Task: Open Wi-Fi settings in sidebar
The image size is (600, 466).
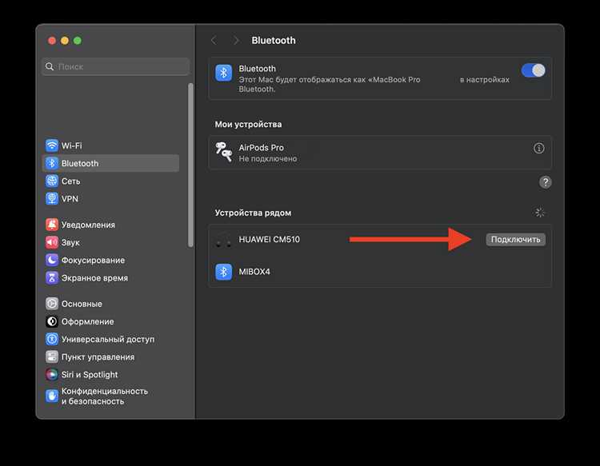Action: point(110,145)
